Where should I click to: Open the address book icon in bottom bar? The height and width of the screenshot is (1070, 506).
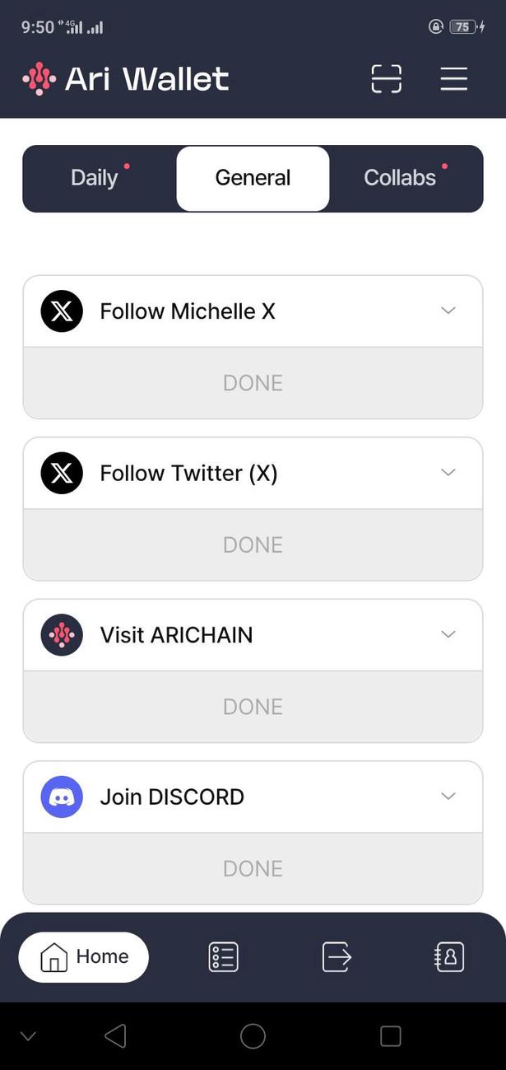click(449, 956)
